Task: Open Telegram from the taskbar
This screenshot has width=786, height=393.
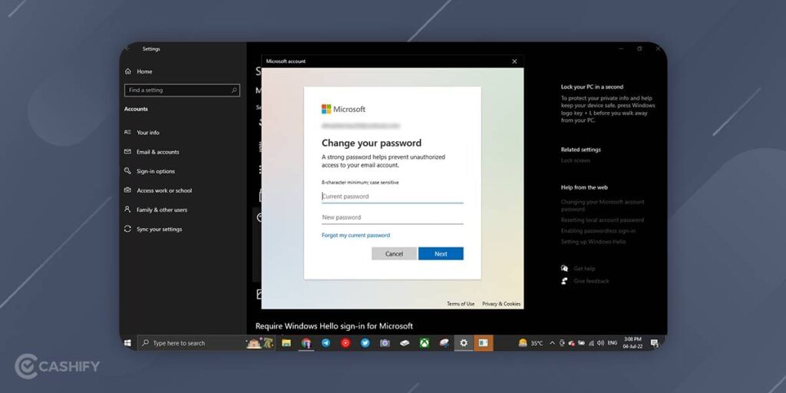Action: click(325, 343)
